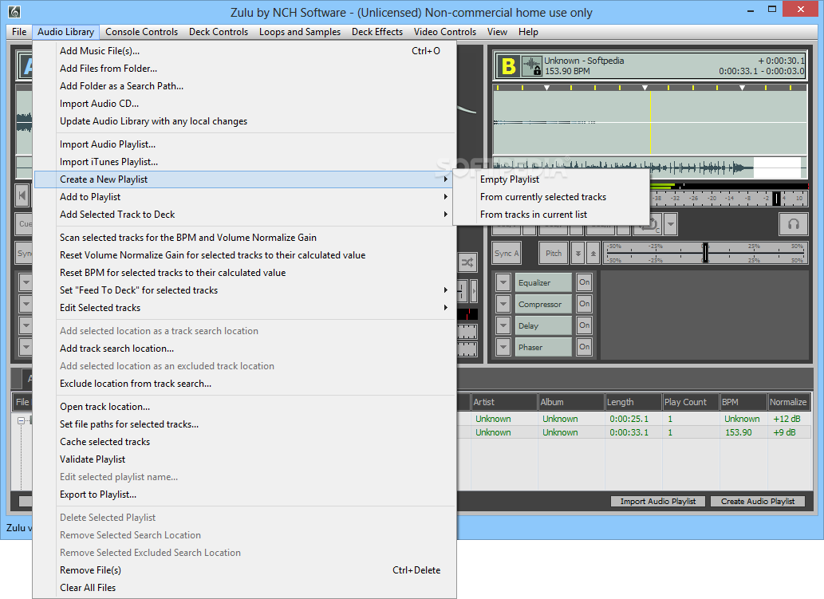Screen dimensions: 824x599
Task: Click the Pitch button
Action: (554, 254)
